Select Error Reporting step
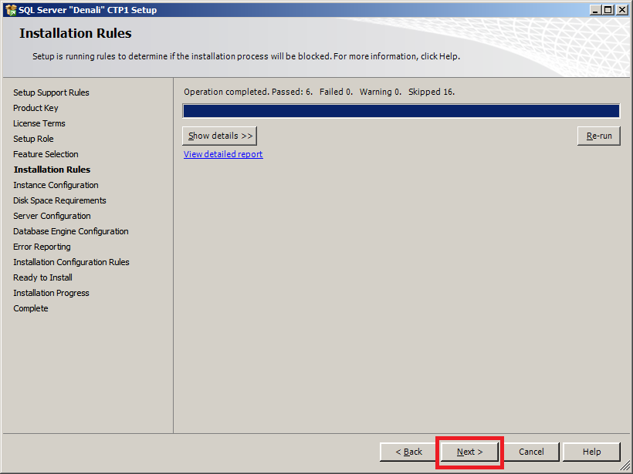Screen dimensions: 633x474 point(42,247)
